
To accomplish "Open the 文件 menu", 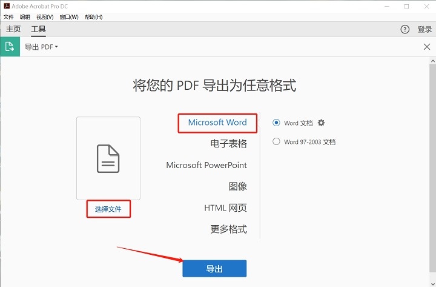I will [x=8, y=17].
